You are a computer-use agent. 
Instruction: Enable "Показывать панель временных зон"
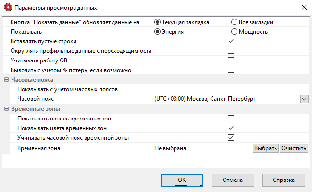point(231,119)
